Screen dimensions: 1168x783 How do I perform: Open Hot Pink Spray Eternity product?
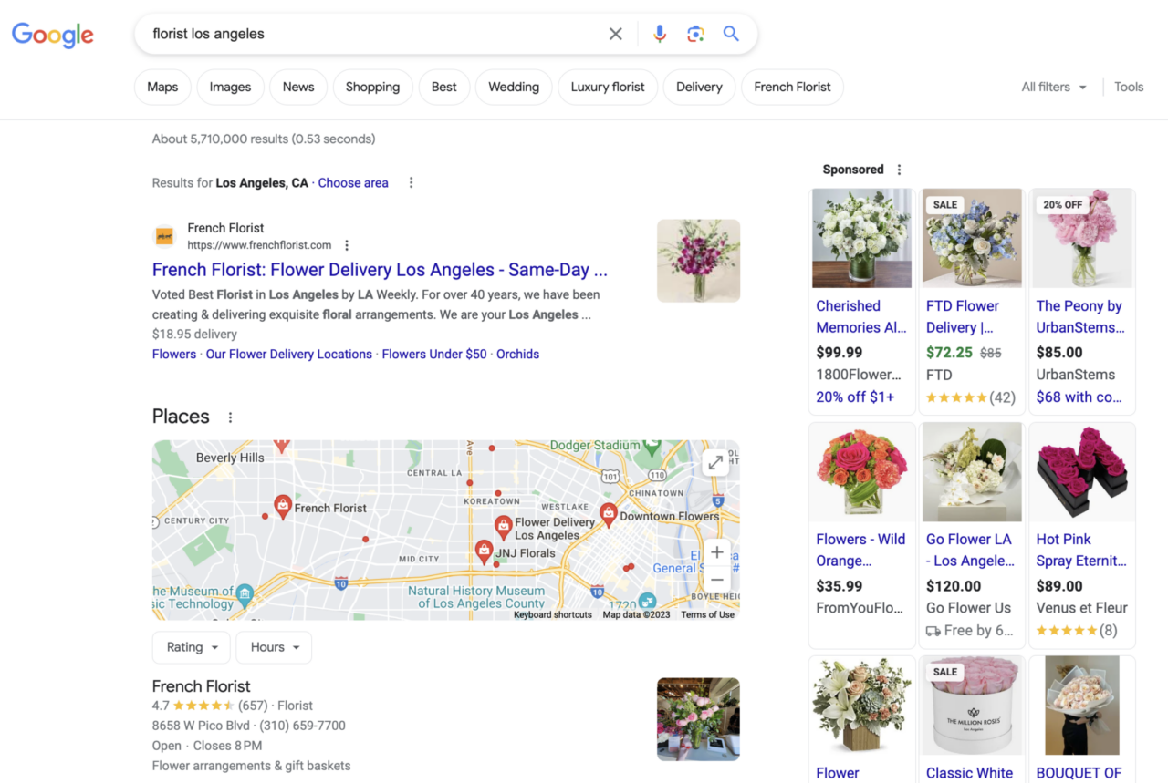coord(1081,550)
